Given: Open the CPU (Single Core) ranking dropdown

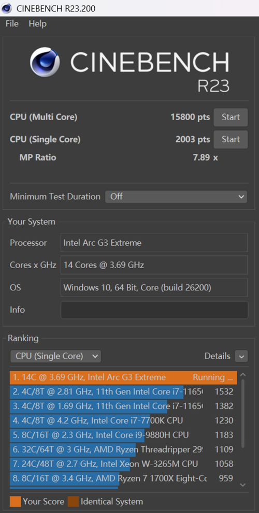Looking at the screenshot, I should tap(55, 356).
